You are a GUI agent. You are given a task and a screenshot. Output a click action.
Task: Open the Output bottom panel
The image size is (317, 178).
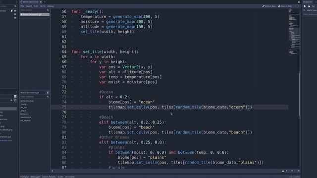click(25, 177)
